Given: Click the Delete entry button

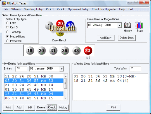Looking at the screenshot, I should click(x=41, y=108).
